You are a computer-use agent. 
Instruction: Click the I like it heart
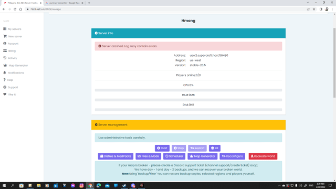[x=5, y=94]
